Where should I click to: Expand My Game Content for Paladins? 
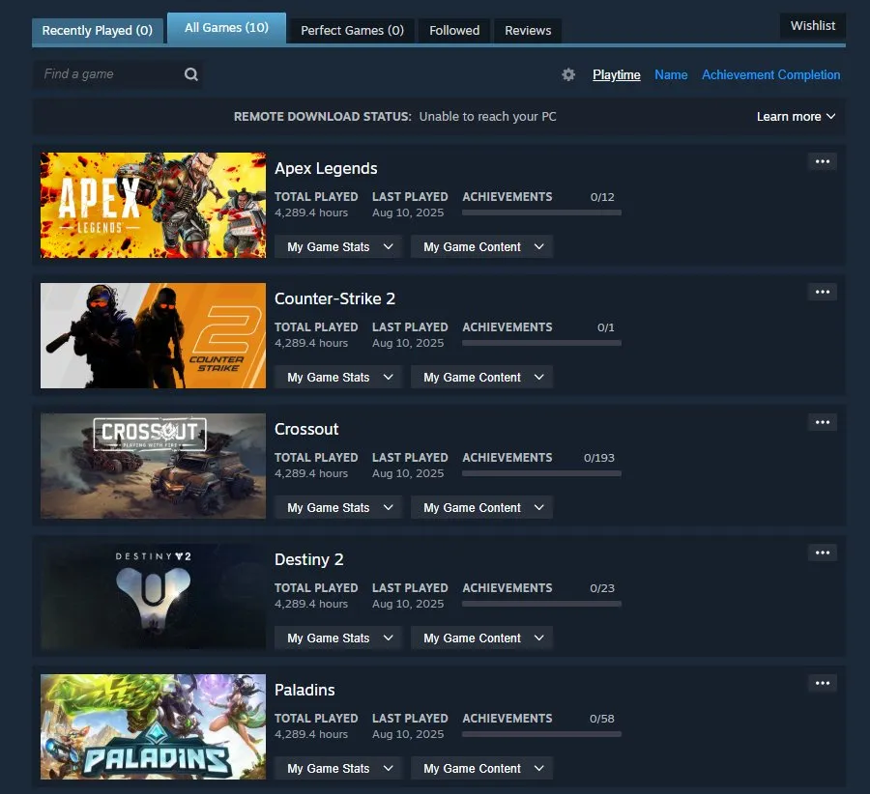(x=481, y=769)
